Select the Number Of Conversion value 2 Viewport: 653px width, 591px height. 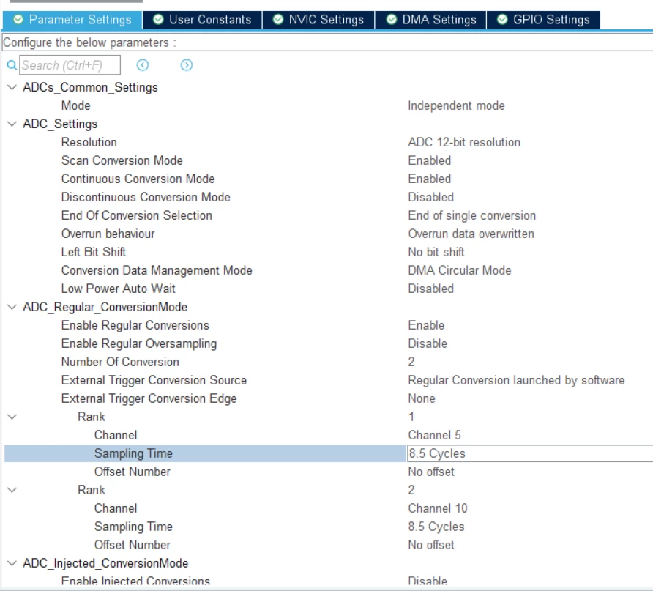411,362
